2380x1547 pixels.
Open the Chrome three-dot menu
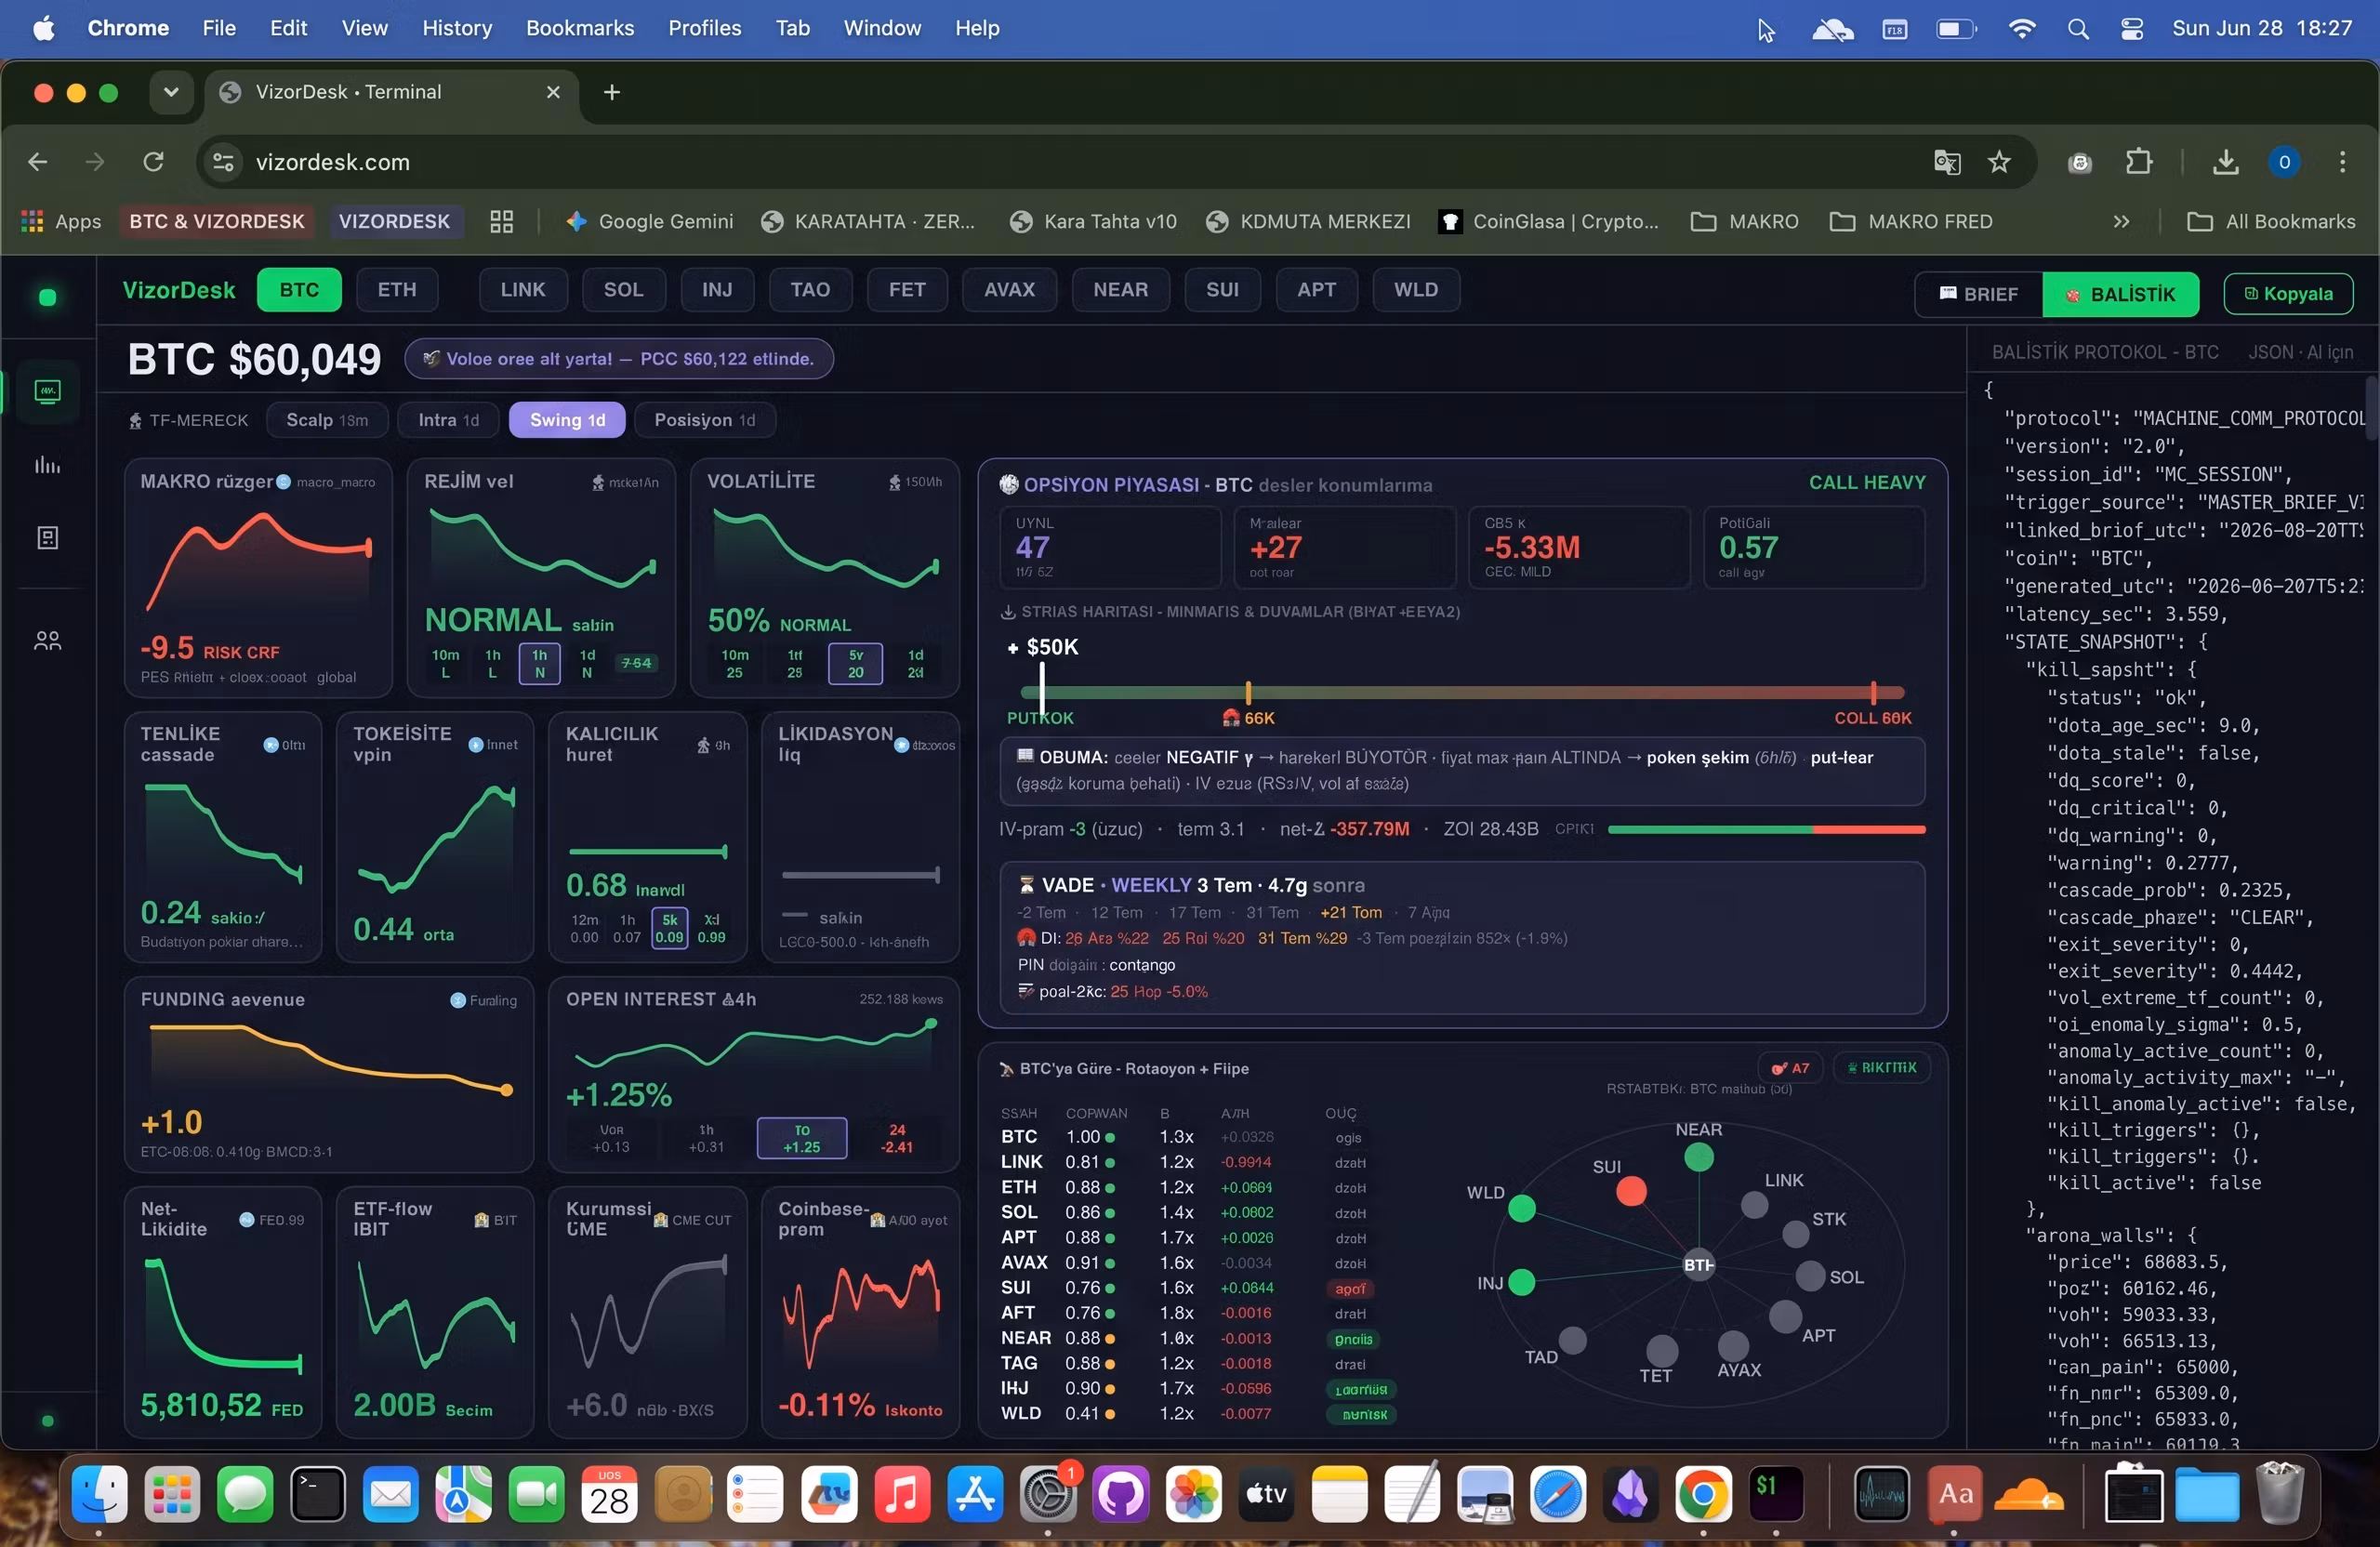tap(2342, 162)
